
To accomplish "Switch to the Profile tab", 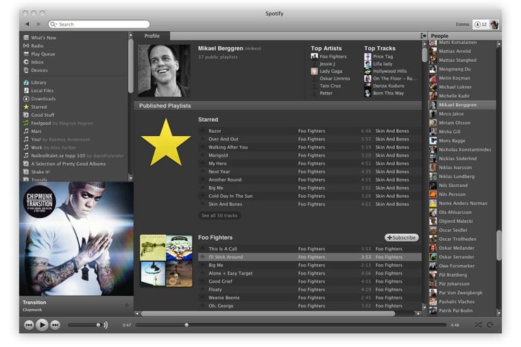I will (152, 36).
